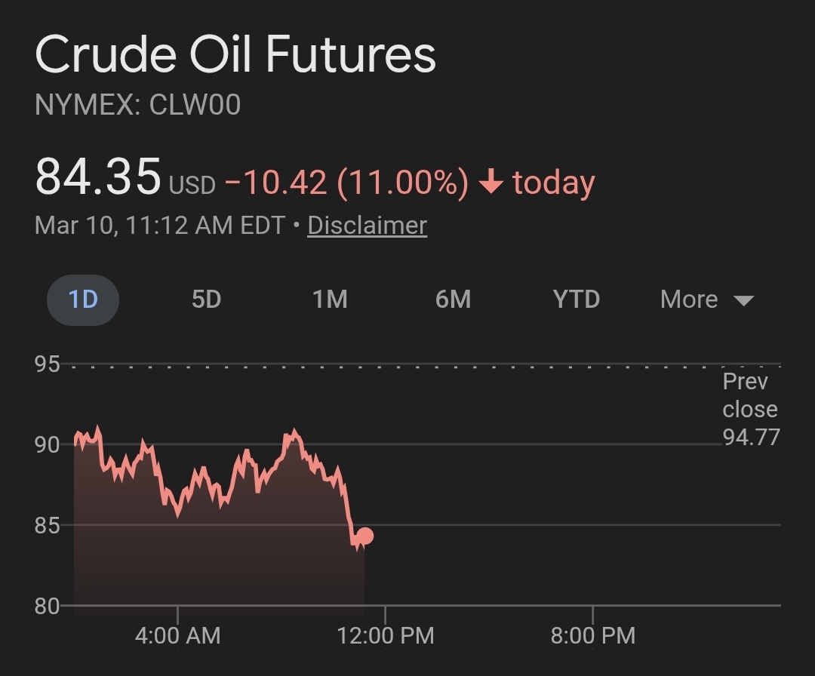Viewport: 815px width, 676px height.
Task: Click the current price dot on chart
Action: (364, 536)
